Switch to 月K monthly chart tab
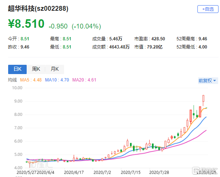This screenshot has width=220, height=177. [x=54, y=69]
